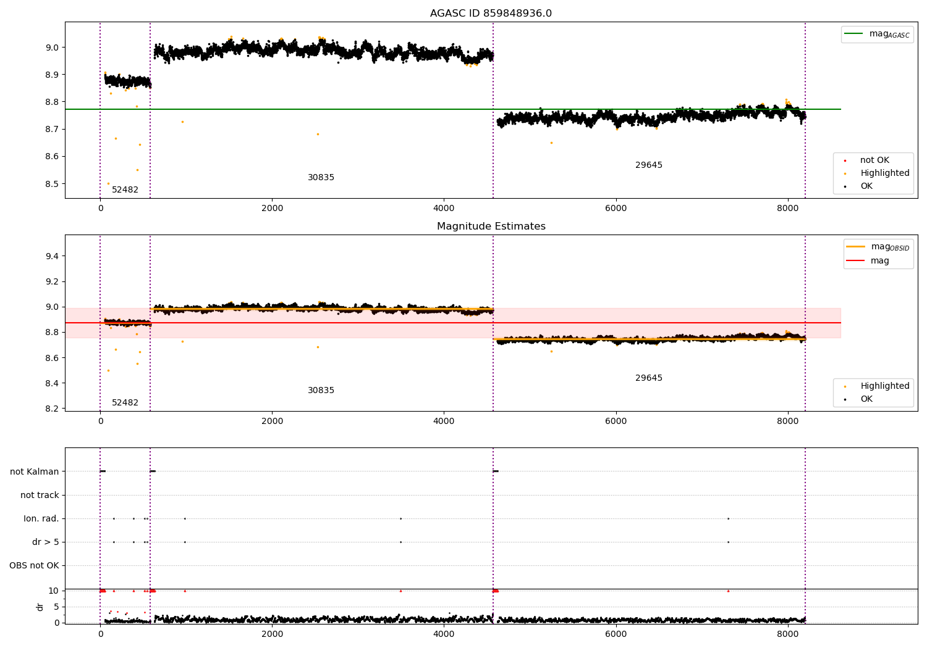
Task: Click 'OK' marker in middle plot legend
Action: tap(845, 399)
